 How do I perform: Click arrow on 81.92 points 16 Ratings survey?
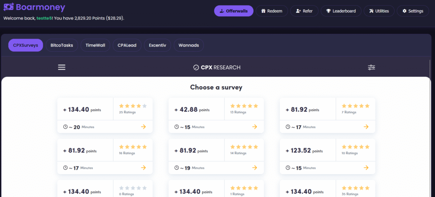(x=143, y=168)
